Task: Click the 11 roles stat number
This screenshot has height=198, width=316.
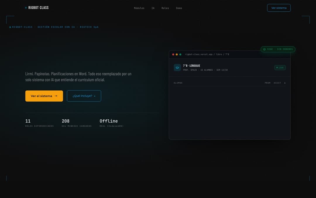Action: (28, 121)
